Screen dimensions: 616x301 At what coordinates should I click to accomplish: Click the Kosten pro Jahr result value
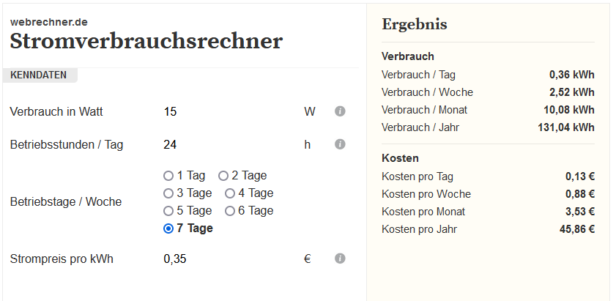[x=576, y=229]
